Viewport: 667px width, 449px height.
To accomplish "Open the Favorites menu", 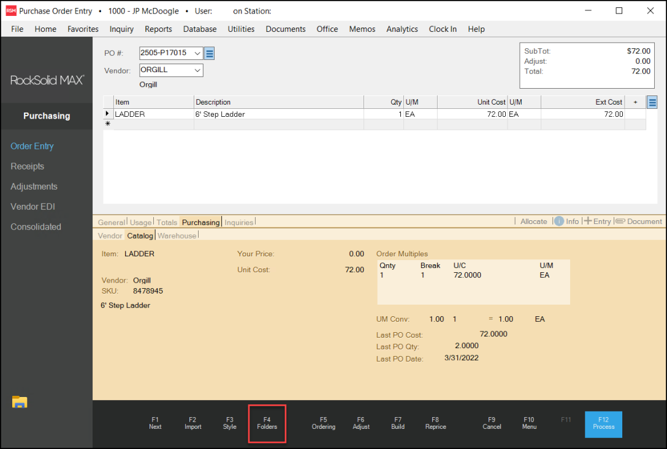I will [x=83, y=29].
